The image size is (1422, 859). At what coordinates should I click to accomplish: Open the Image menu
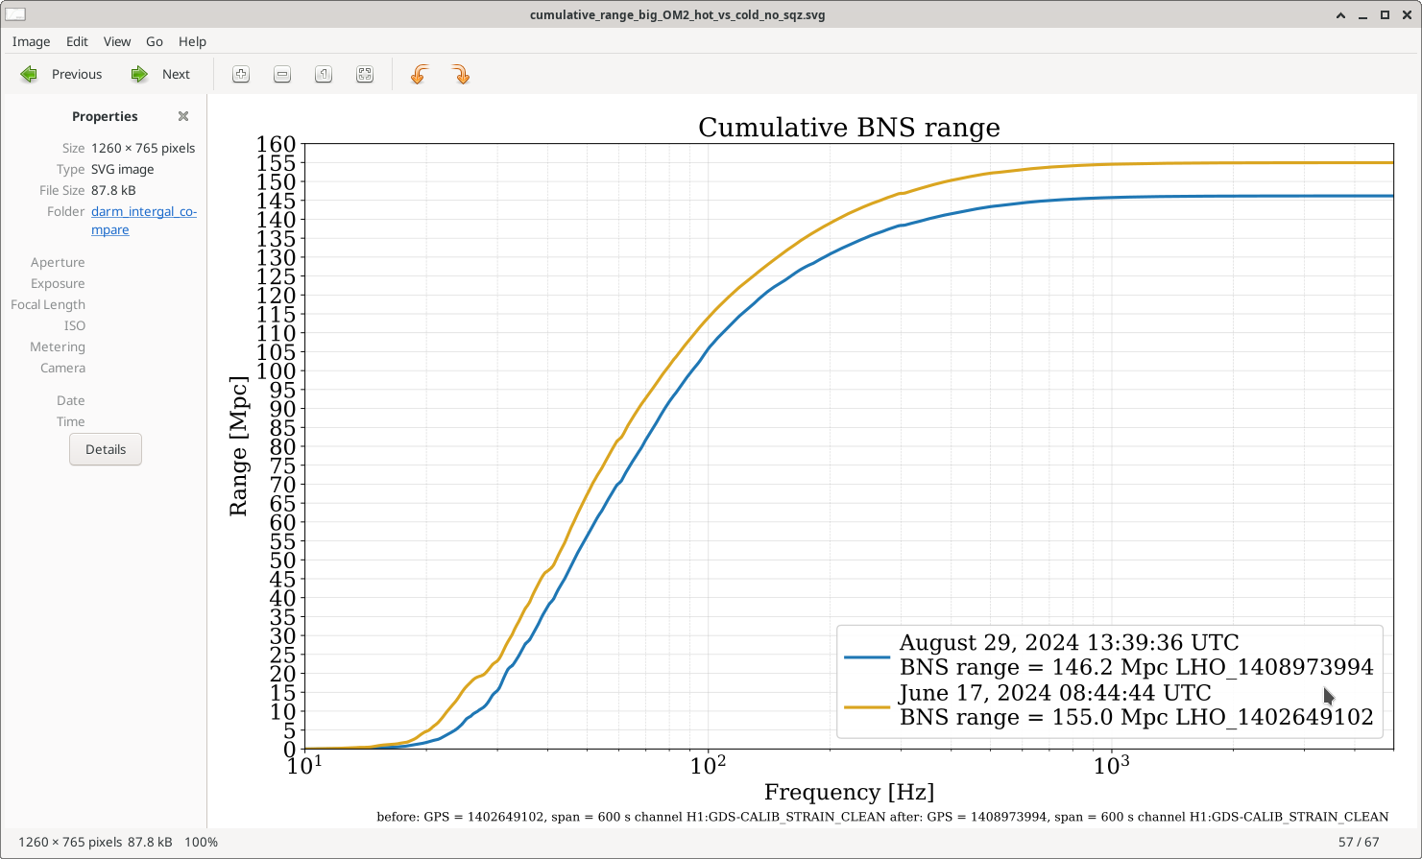click(31, 41)
